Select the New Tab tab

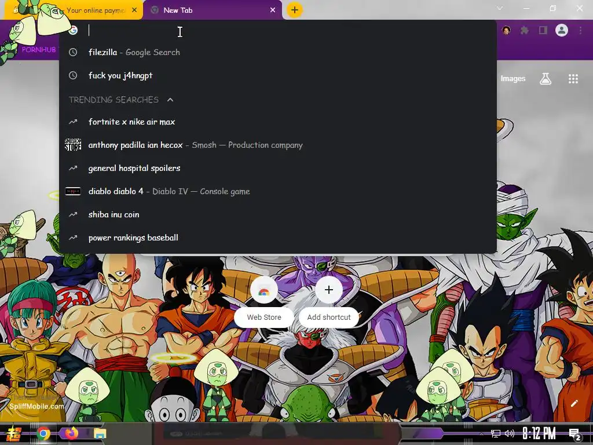click(213, 10)
